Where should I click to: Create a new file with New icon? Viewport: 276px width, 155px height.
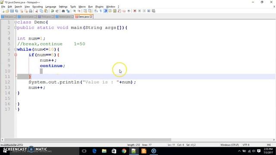click(3, 11)
